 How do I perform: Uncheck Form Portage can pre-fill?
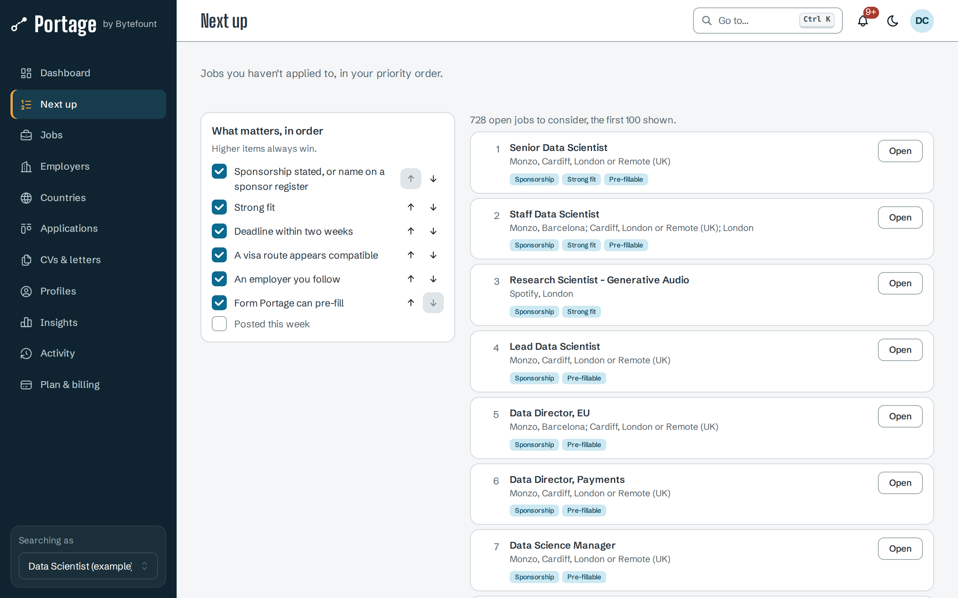point(219,303)
